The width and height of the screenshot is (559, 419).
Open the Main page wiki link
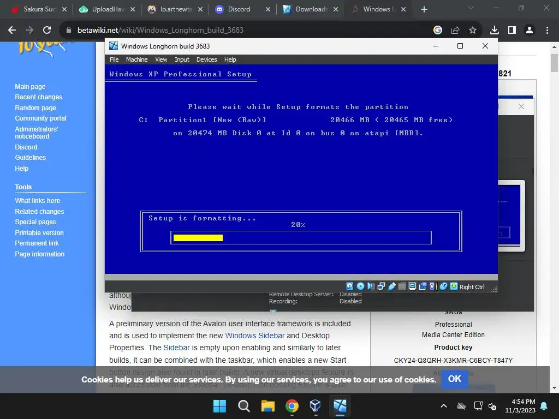click(30, 87)
